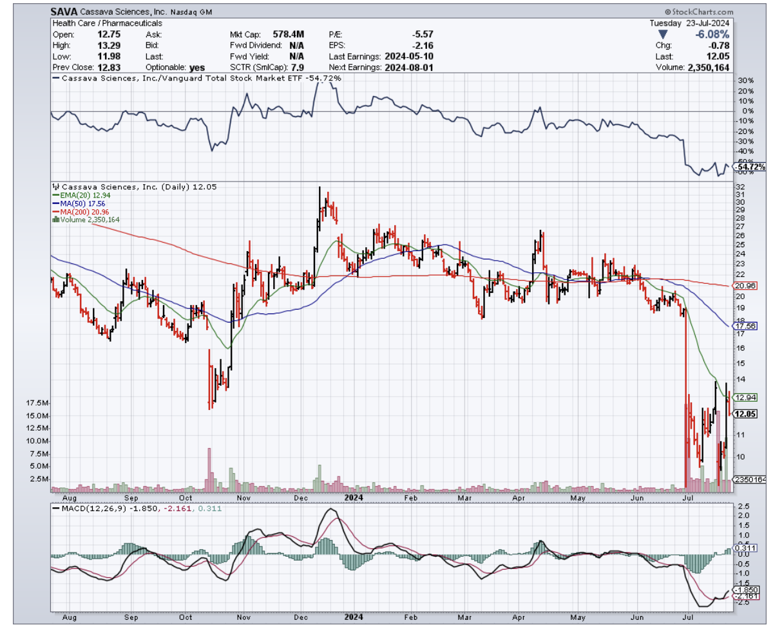
Task: Open the StockCharts.com watermark link
Action: pos(702,12)
